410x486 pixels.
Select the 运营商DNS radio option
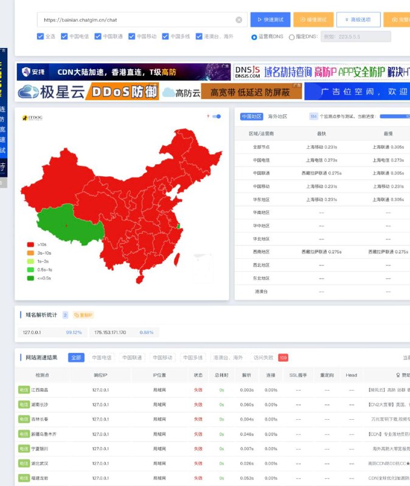254,37
